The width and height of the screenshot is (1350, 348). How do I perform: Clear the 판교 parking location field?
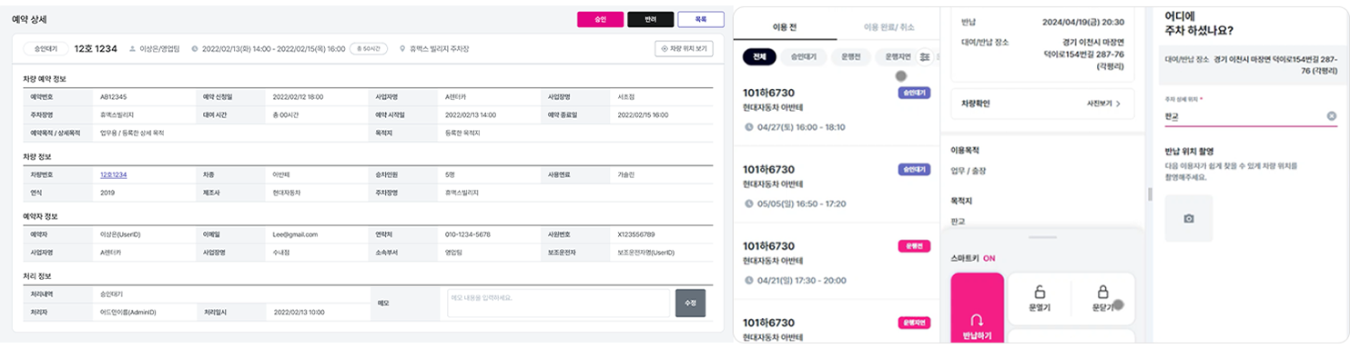[x=1332, y=116]
